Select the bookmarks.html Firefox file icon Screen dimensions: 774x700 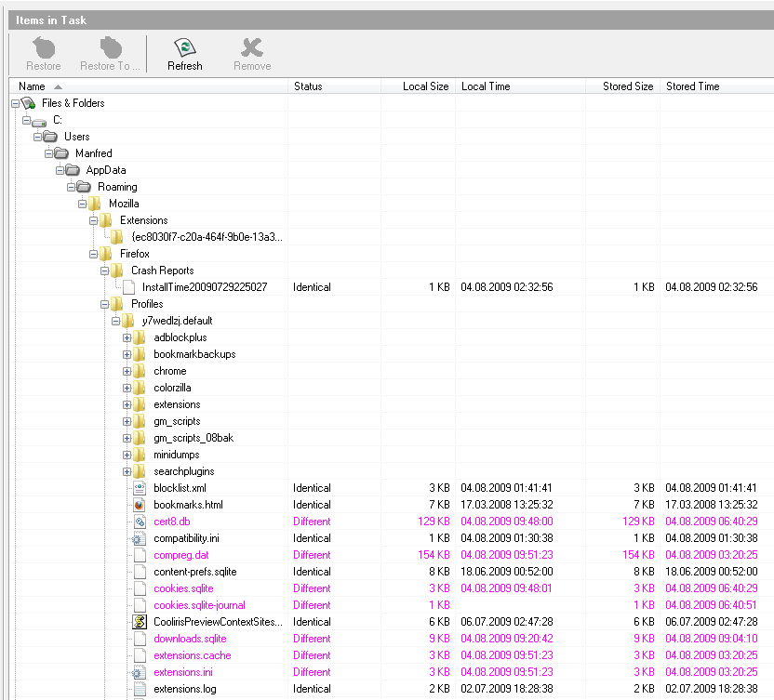(140, 505)
